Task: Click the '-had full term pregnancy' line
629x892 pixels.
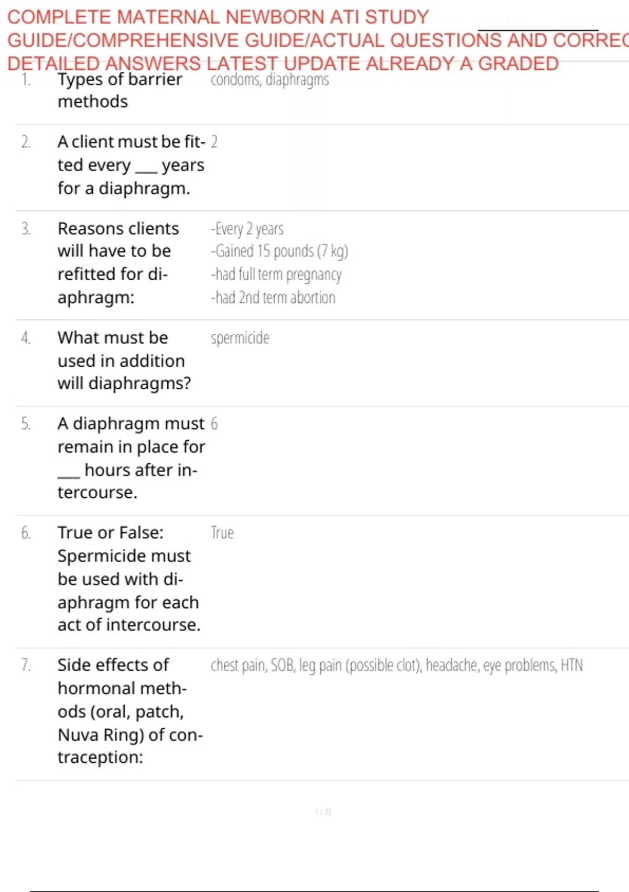Action: 276,274
